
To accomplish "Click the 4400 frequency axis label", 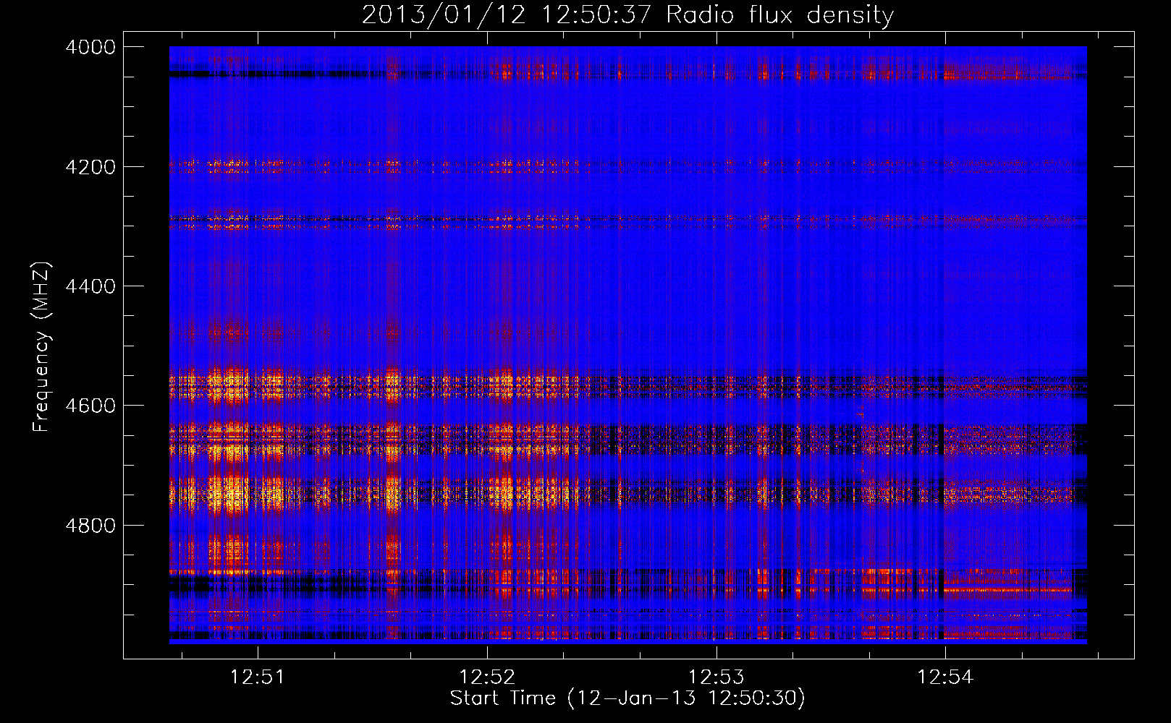I will [90, 286].
